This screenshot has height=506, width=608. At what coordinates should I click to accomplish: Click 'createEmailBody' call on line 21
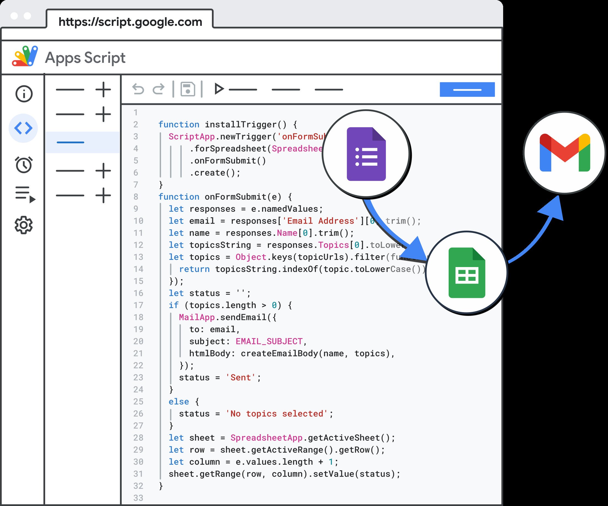click(279, 353)
